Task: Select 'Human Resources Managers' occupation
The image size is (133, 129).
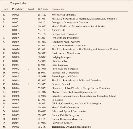Action: [67, 119]
